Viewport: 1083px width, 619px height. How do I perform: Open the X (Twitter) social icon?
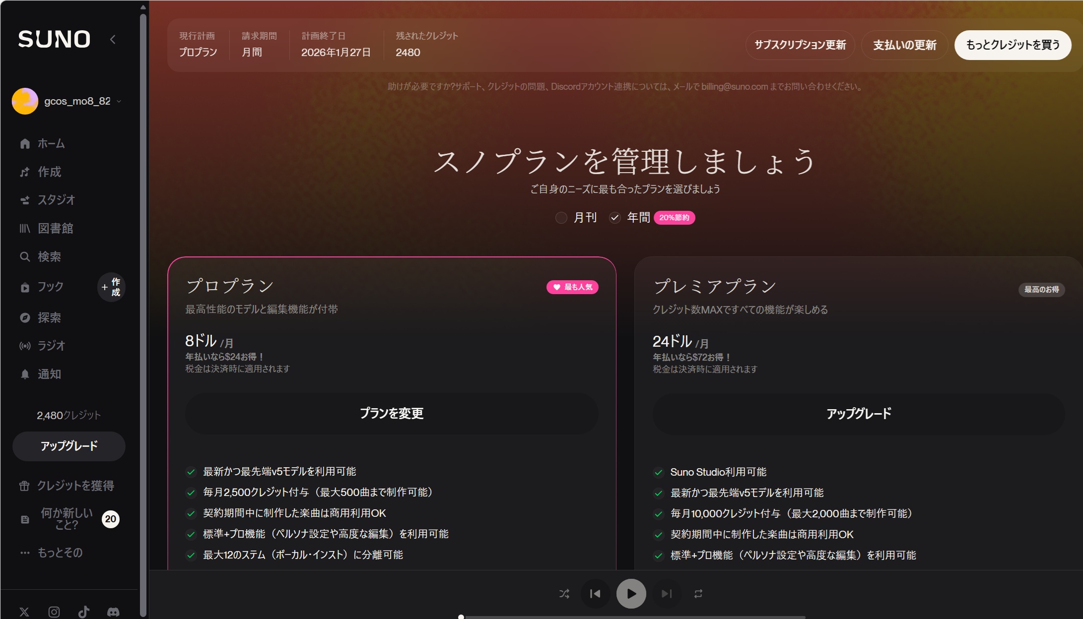[x=24, y=612]
